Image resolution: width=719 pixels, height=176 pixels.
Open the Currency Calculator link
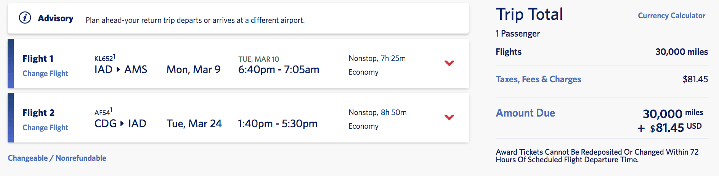(x=671, y=16)
